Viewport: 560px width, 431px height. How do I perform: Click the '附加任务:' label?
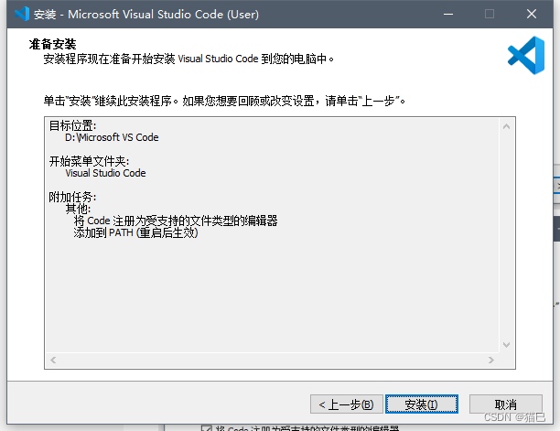(x=72, y=197)
